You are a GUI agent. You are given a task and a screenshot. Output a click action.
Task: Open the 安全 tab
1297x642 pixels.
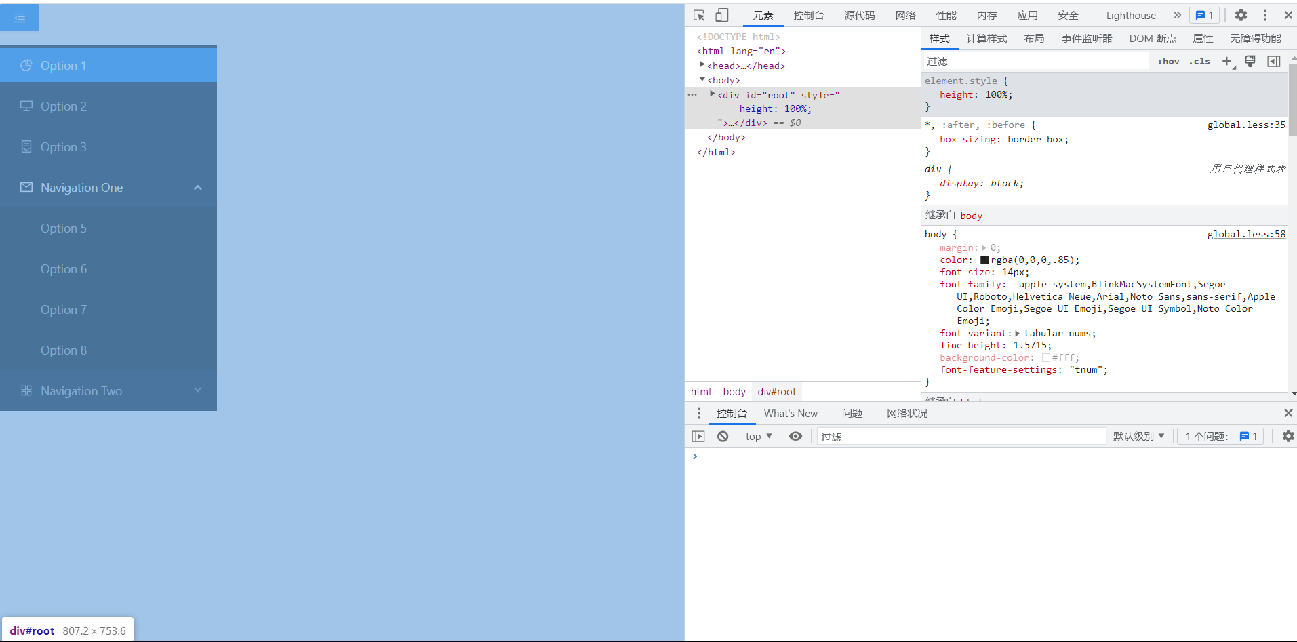[1068, 15]
